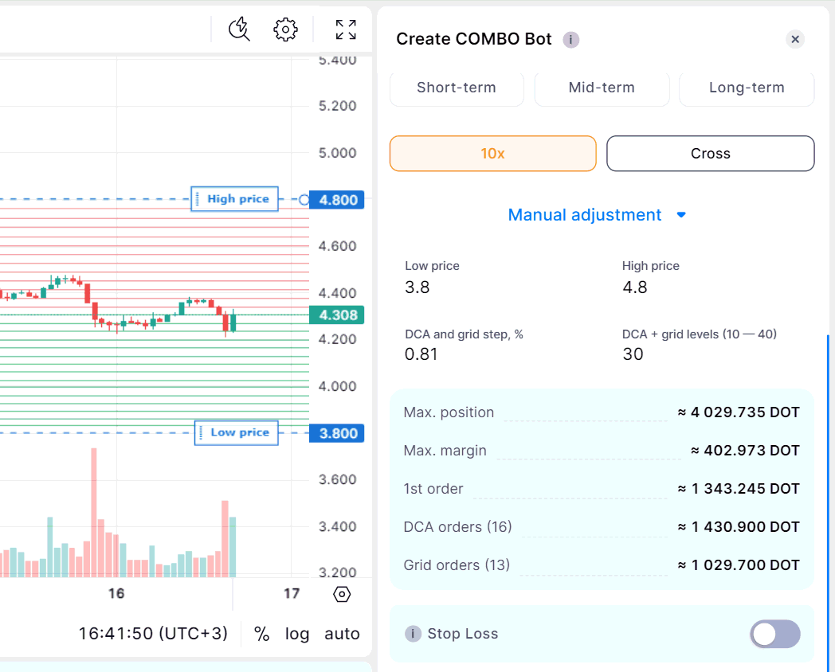Click the High price label on chart
The image size is (835, 672).
(237, 199)
